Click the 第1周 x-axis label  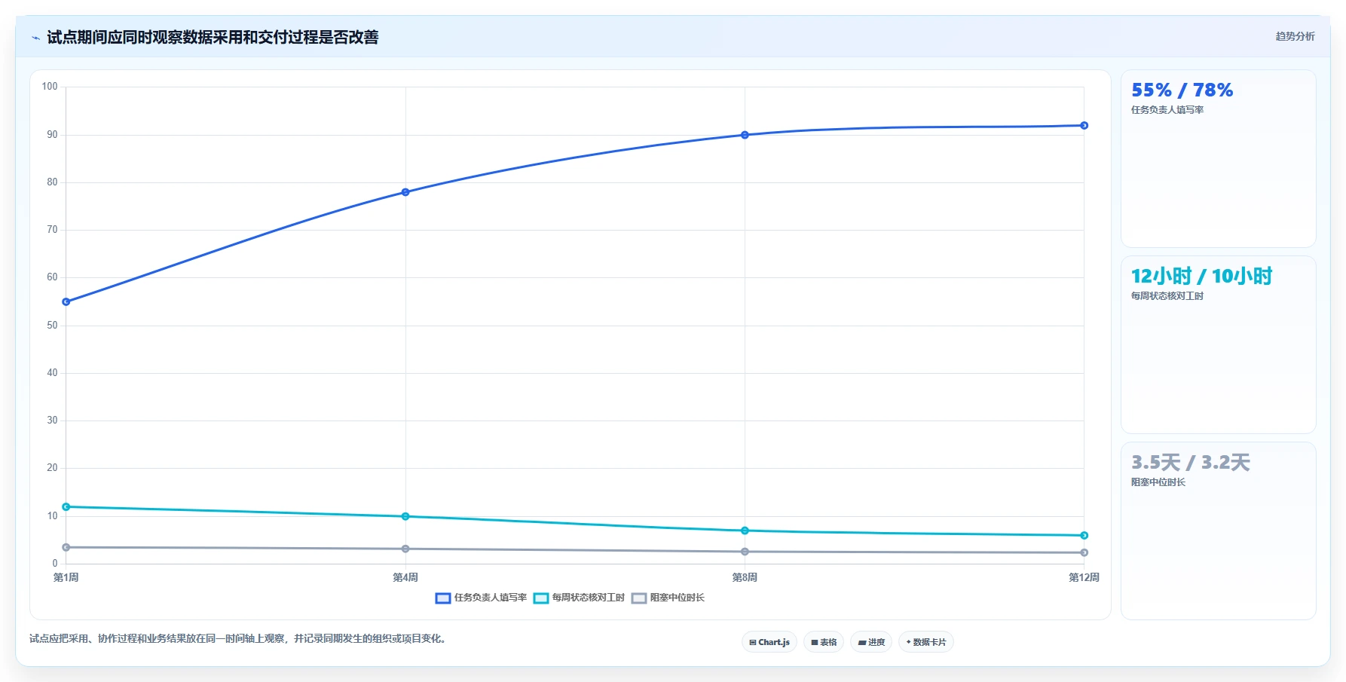[66, 577]
